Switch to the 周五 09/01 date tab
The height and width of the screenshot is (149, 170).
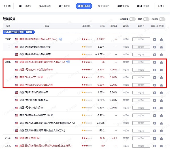pyautogui.click(x=103, y=6)
